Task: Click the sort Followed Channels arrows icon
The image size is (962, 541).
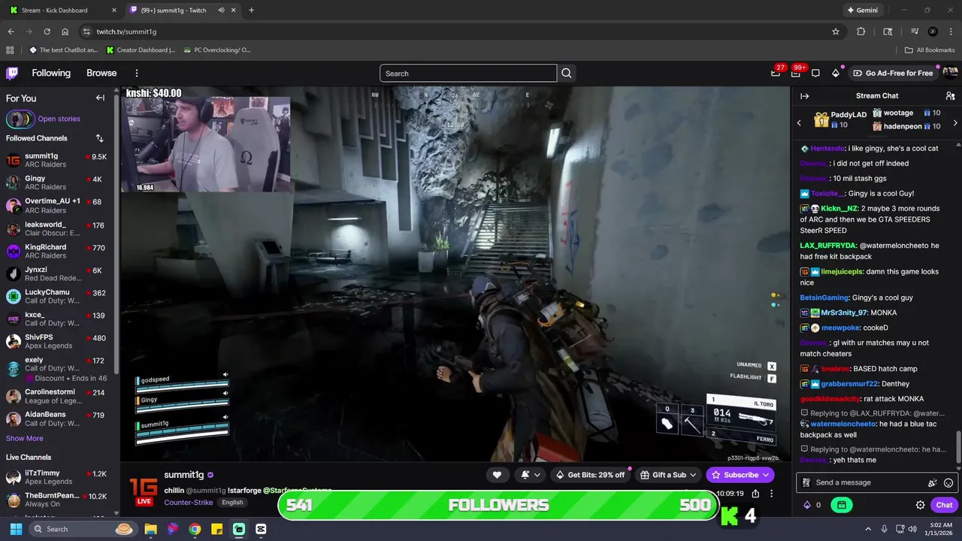Action: (99, 138)
